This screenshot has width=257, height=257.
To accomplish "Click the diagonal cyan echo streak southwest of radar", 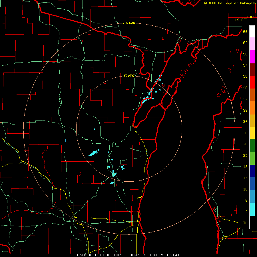I will coord(94,152).
